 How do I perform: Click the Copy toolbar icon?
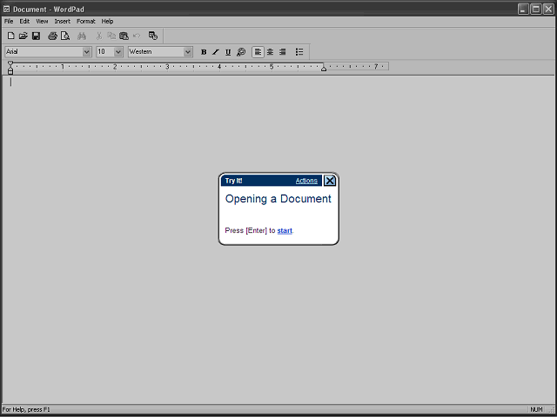[111, 36]
